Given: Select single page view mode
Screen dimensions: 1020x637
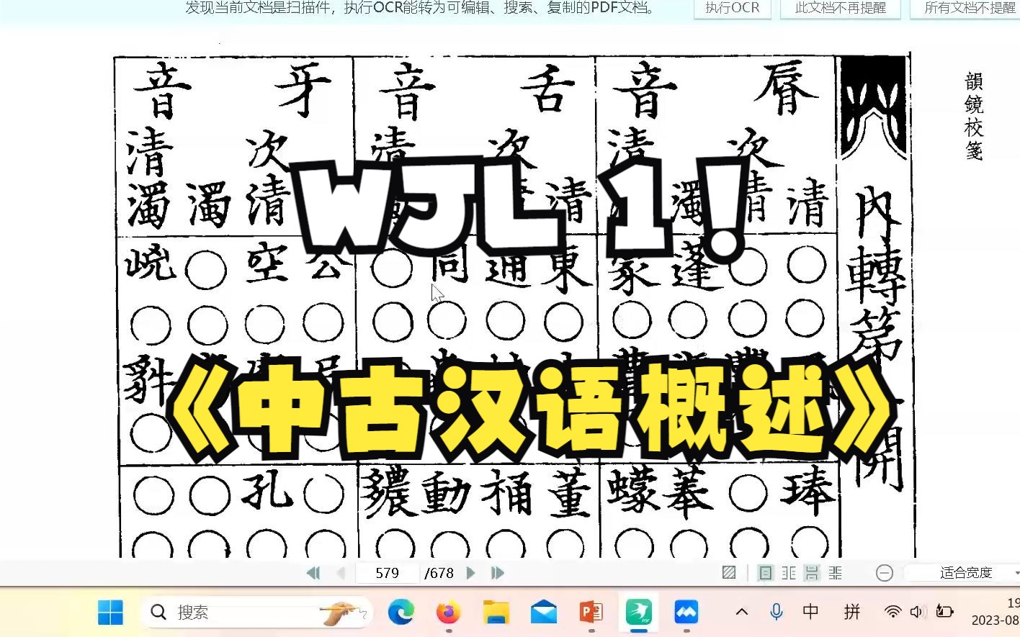Looking at the screenshot, I should (765, 572).
